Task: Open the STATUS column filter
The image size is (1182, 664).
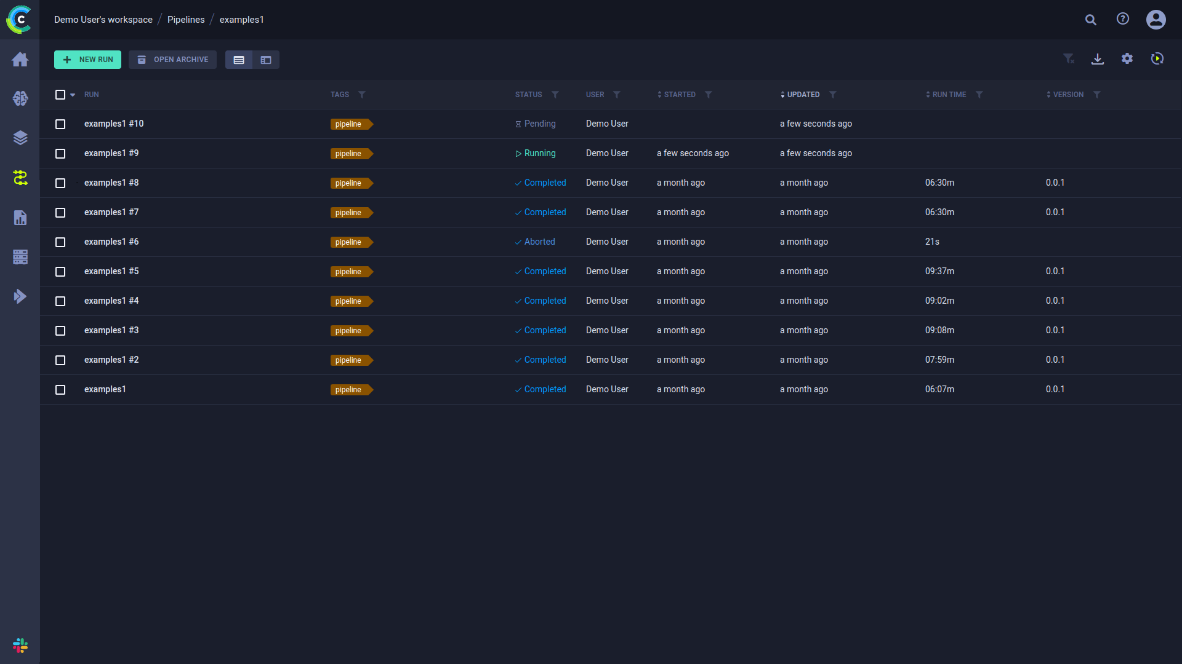Action: pyautogui.click(x=556, y=95)
